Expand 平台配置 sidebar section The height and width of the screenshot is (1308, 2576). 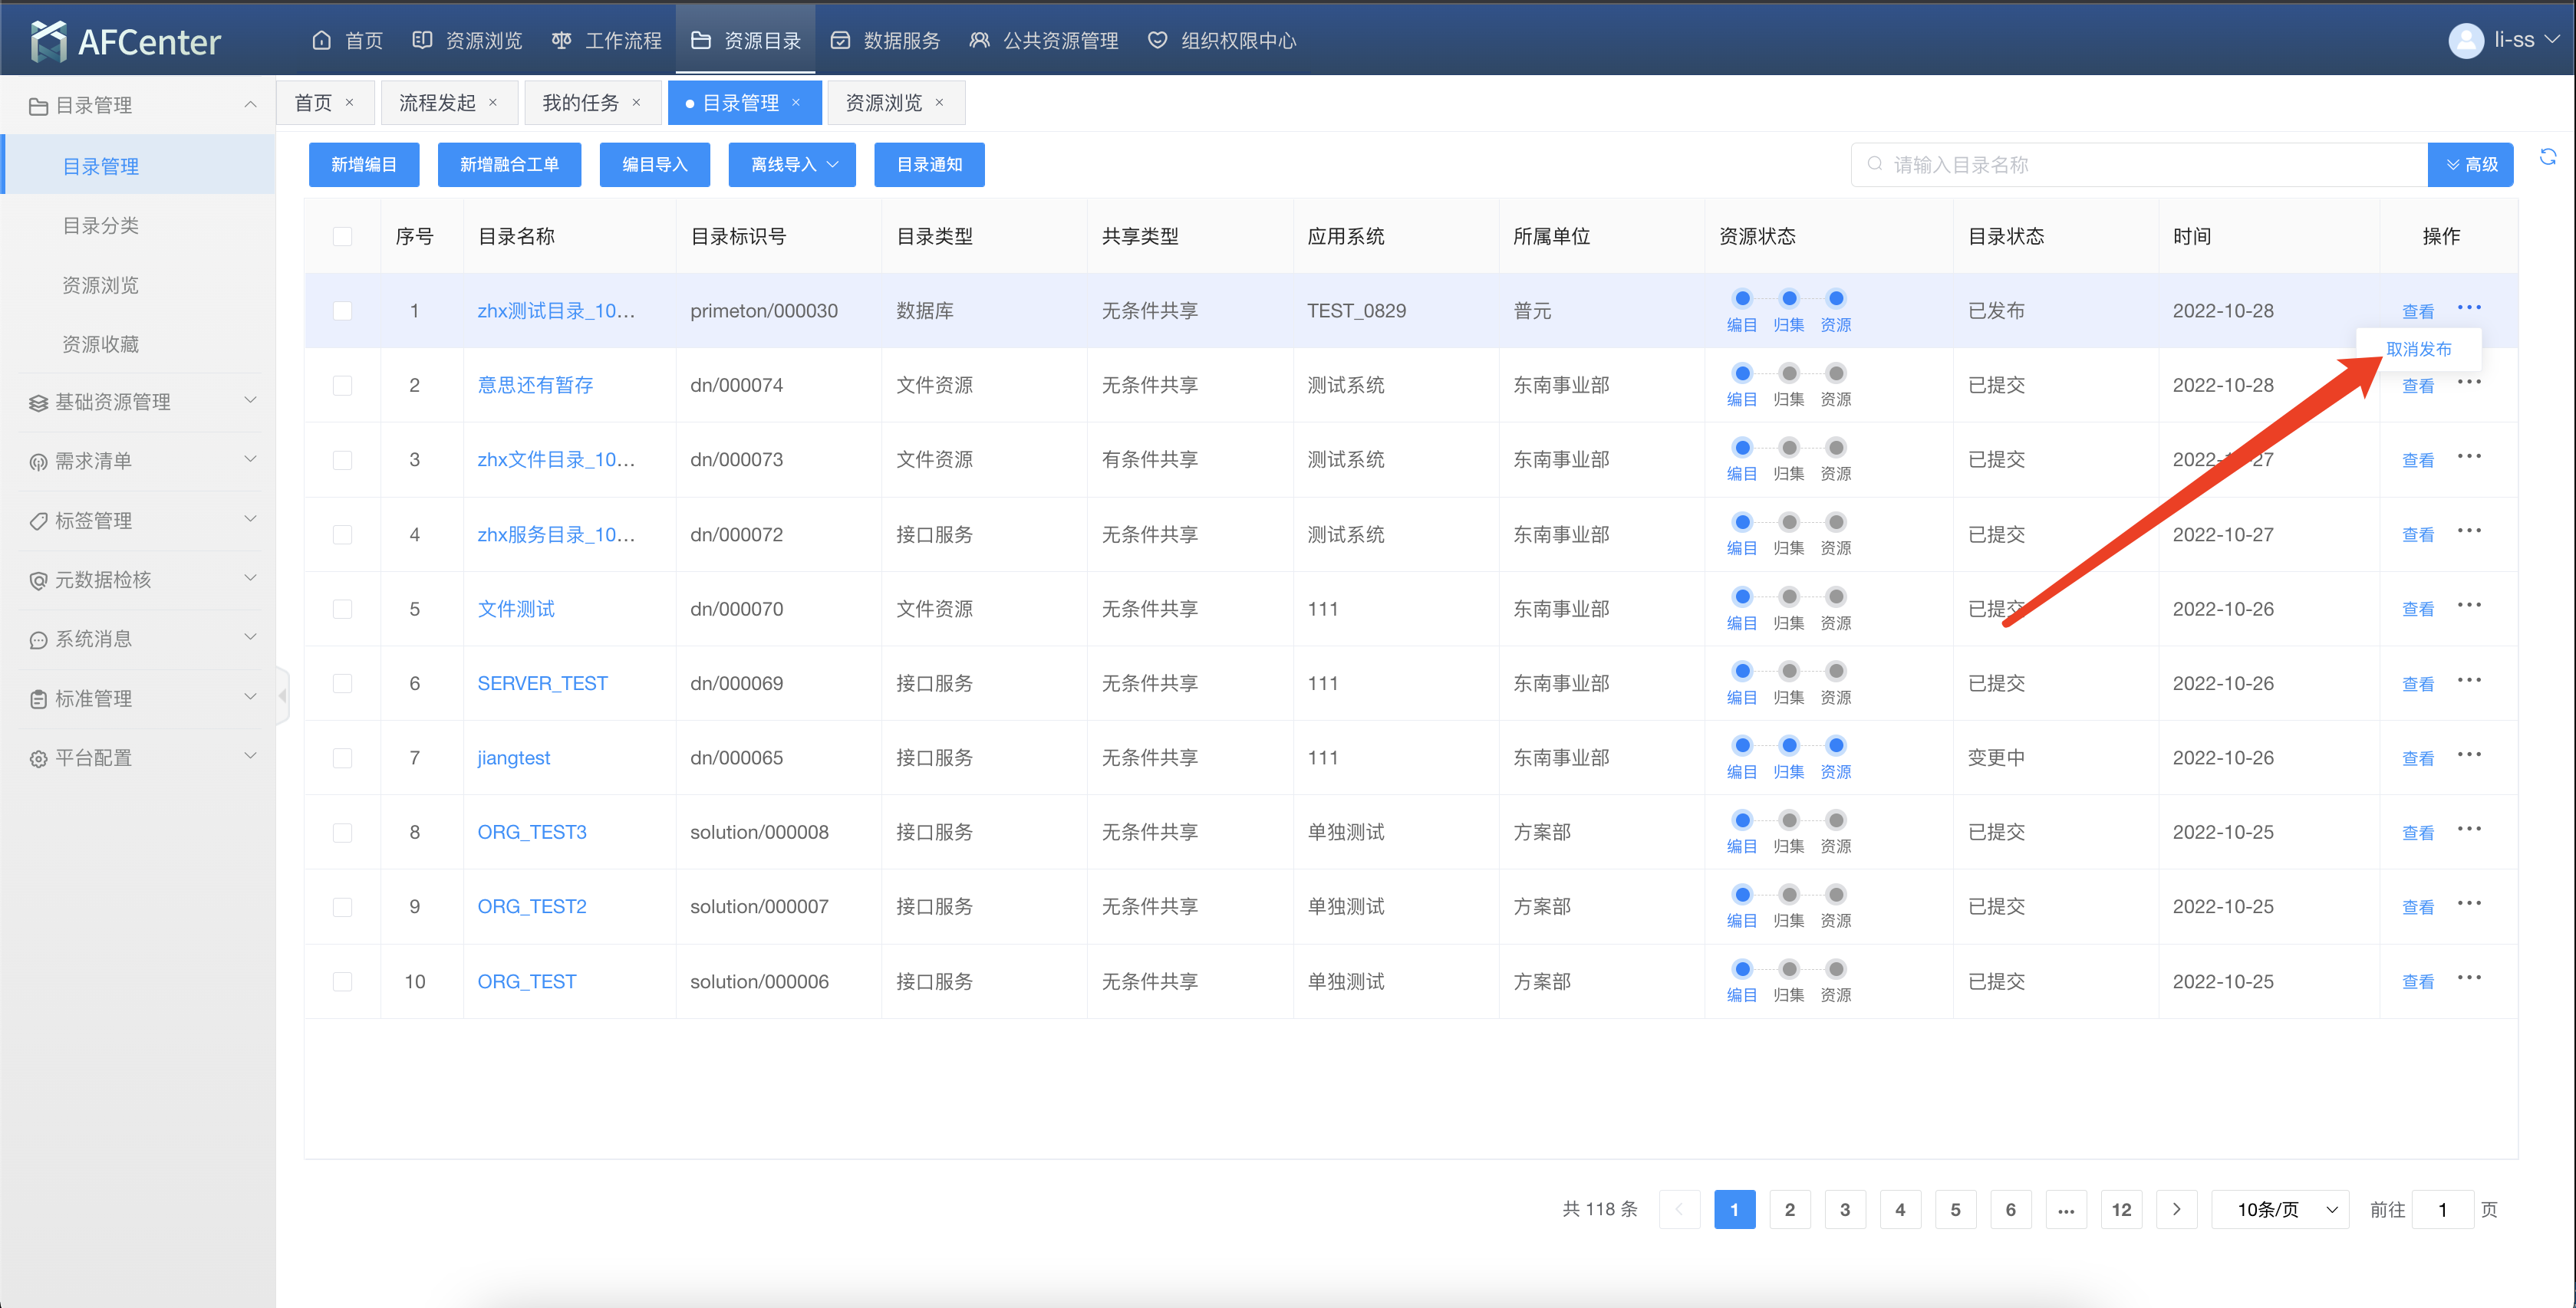(x=138, y=758)
